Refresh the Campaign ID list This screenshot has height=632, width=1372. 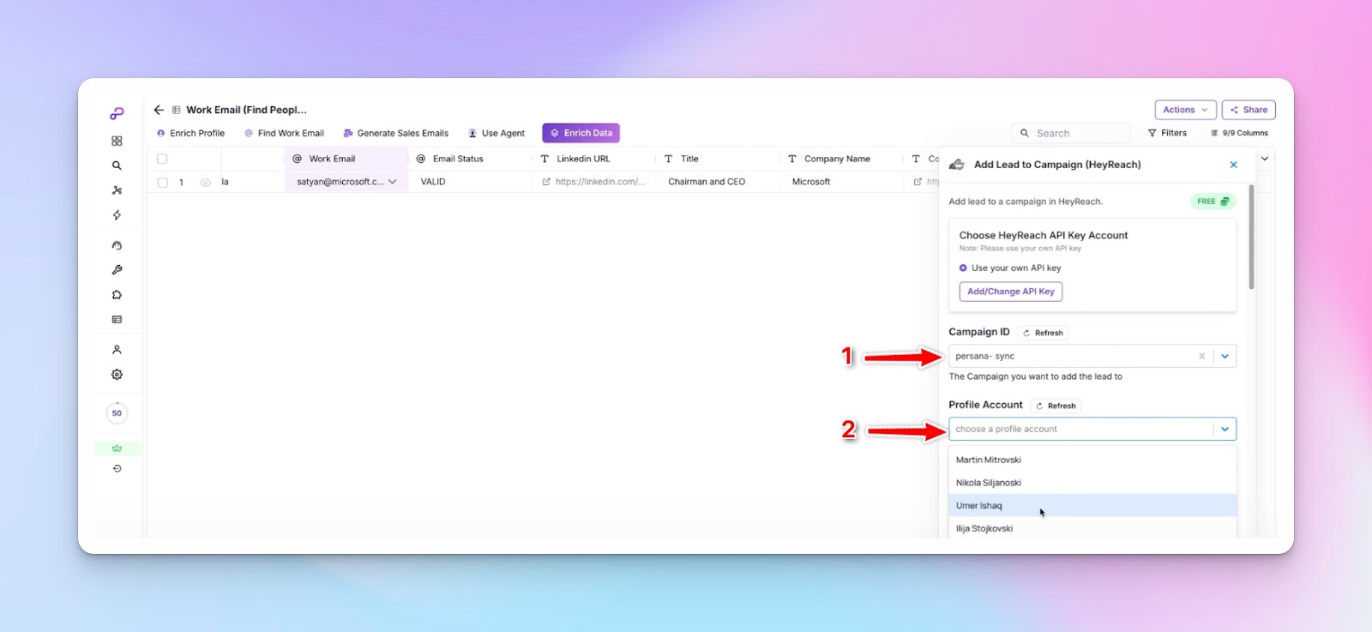[1043, 333]
